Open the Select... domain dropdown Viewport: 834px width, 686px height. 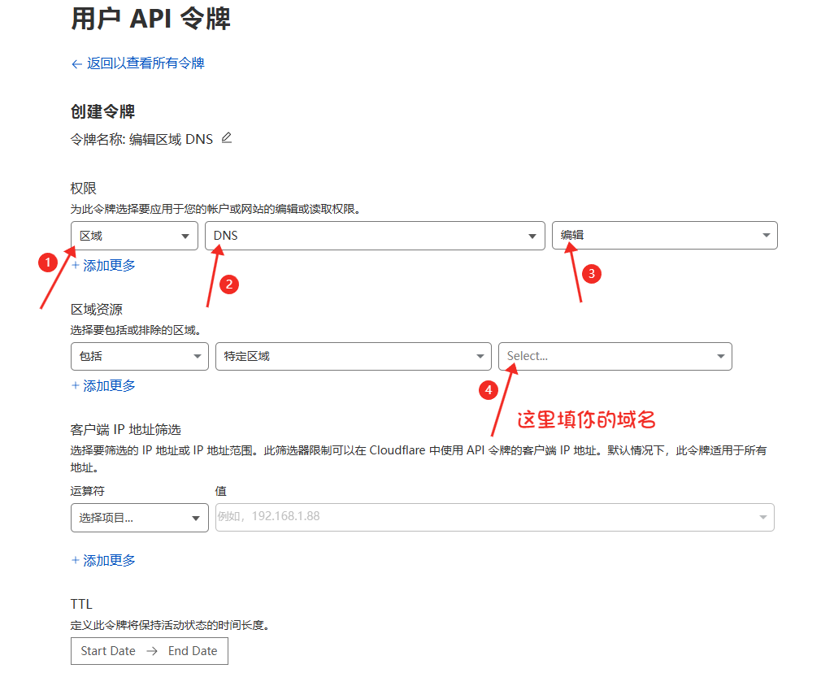(x=615, y=356)
